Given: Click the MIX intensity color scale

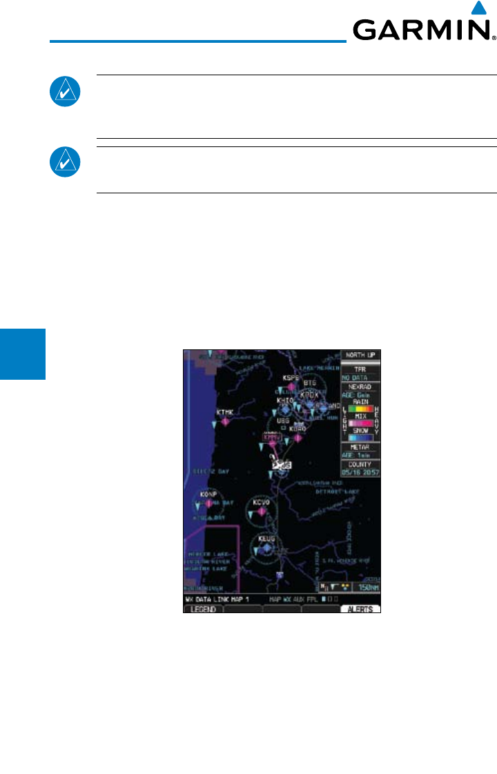Looking at the screenshot, I should point(361,423).
